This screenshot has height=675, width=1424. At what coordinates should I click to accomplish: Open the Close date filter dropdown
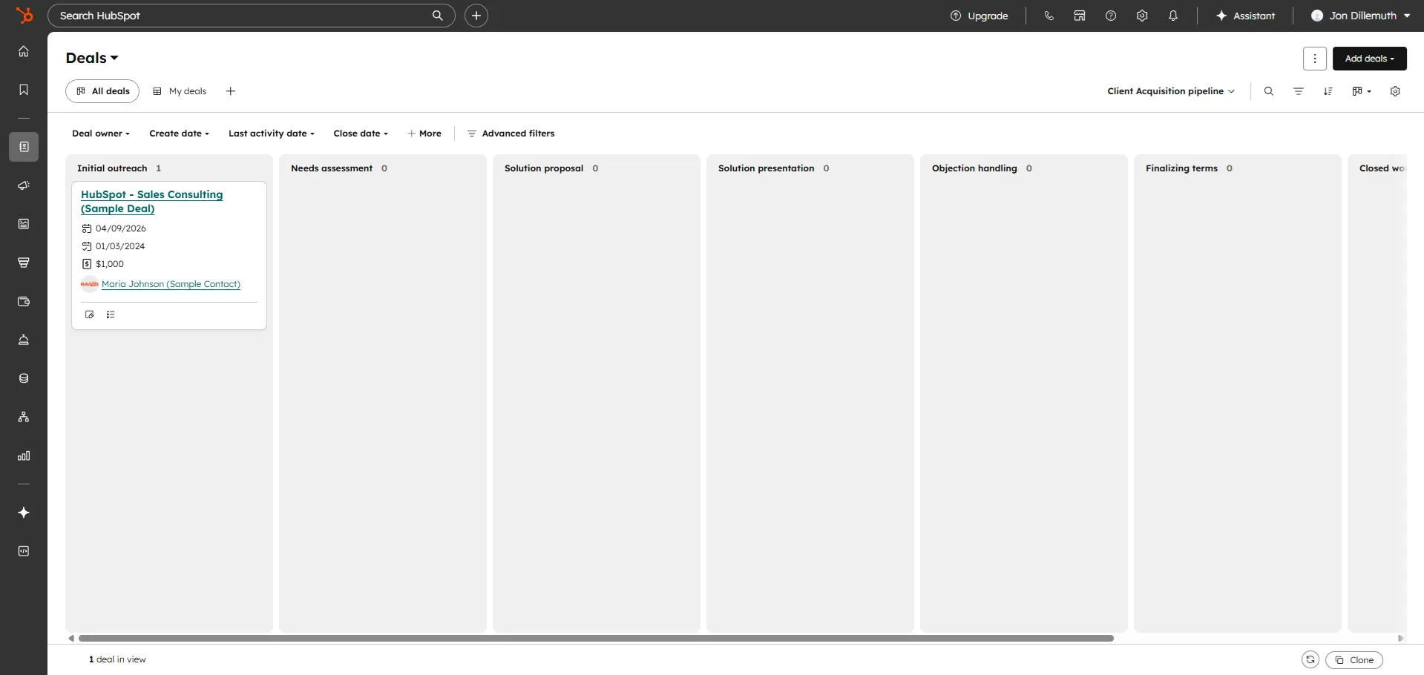point(360,134)
